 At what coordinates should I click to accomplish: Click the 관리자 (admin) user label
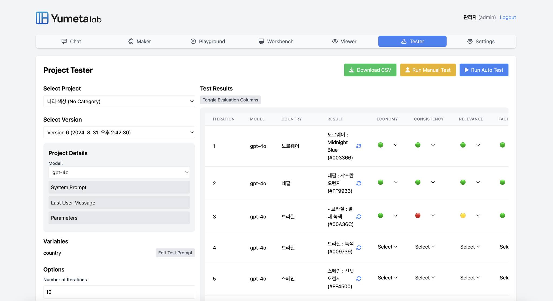(x=480, y=17)
